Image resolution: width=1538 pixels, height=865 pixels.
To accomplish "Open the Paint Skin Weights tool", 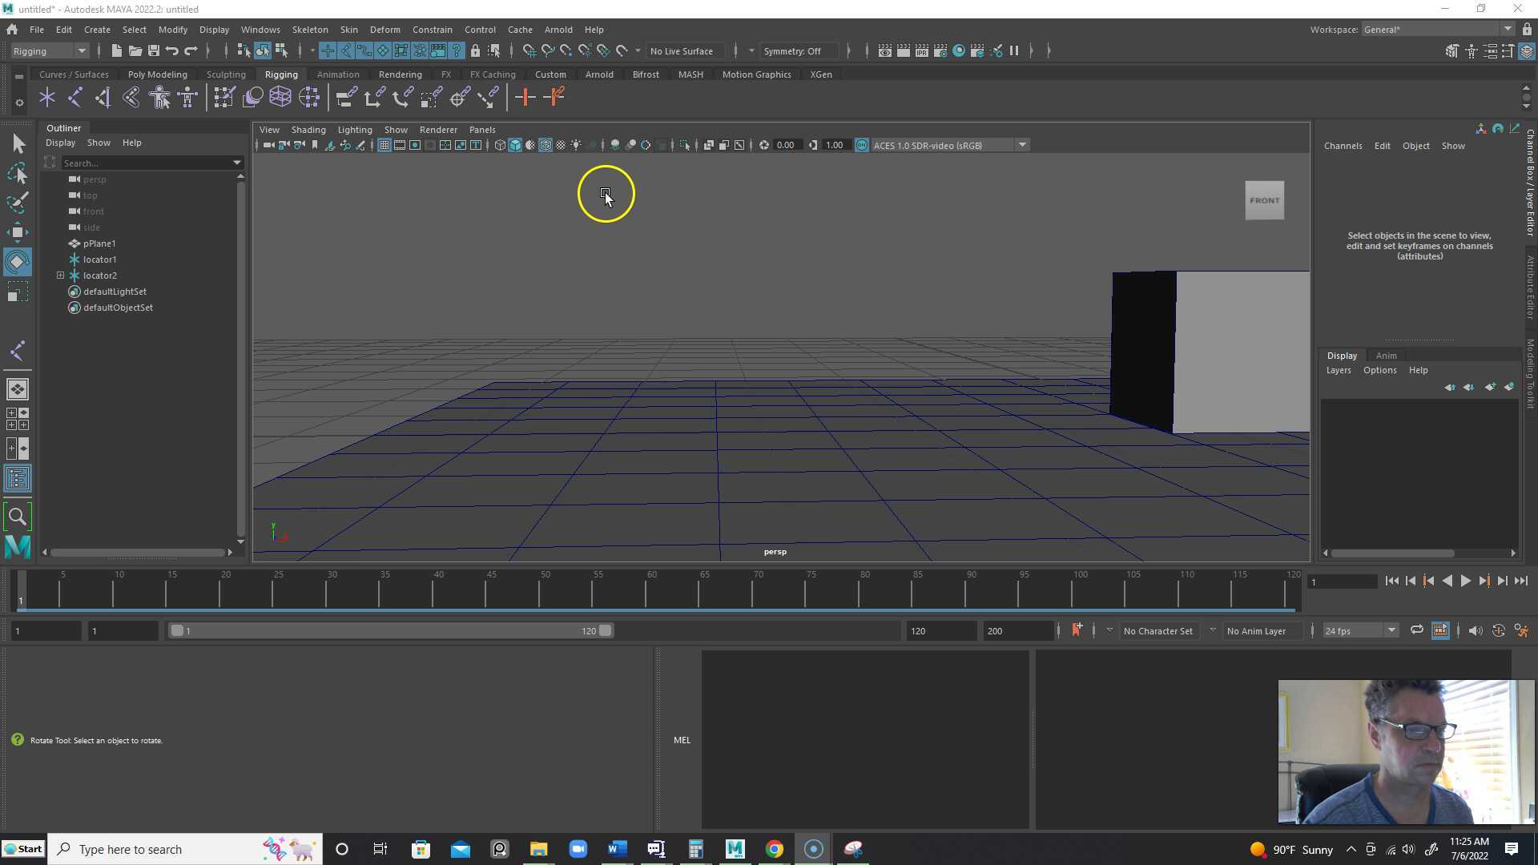I will 224,97.
